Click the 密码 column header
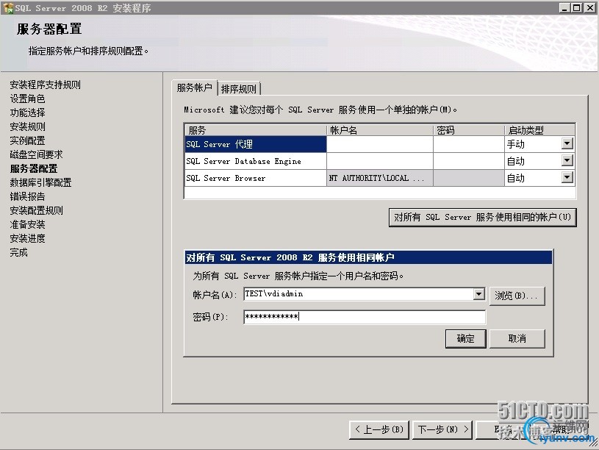599x450 pixels. click(x=469, y=130)
